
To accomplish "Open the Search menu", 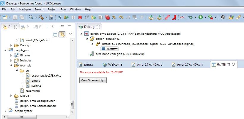I will [x=39, y=9].
